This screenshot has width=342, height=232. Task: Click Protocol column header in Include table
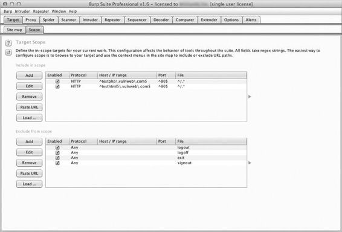pos(83,76)
